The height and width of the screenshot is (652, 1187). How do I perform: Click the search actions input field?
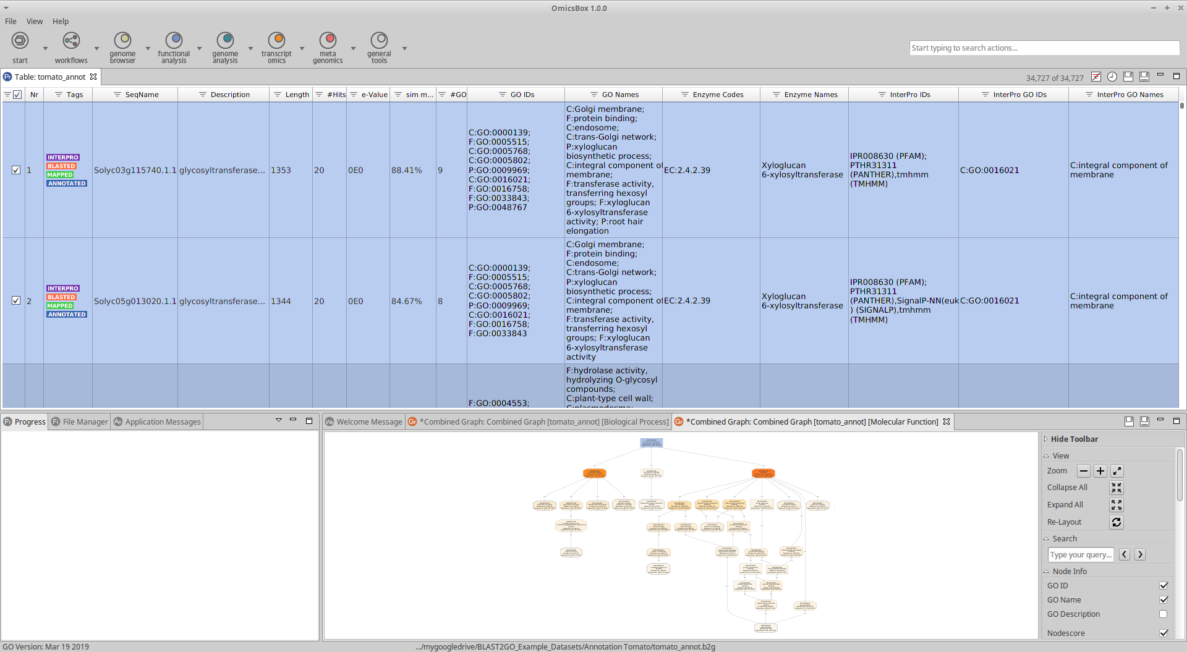coord(1044,48)
